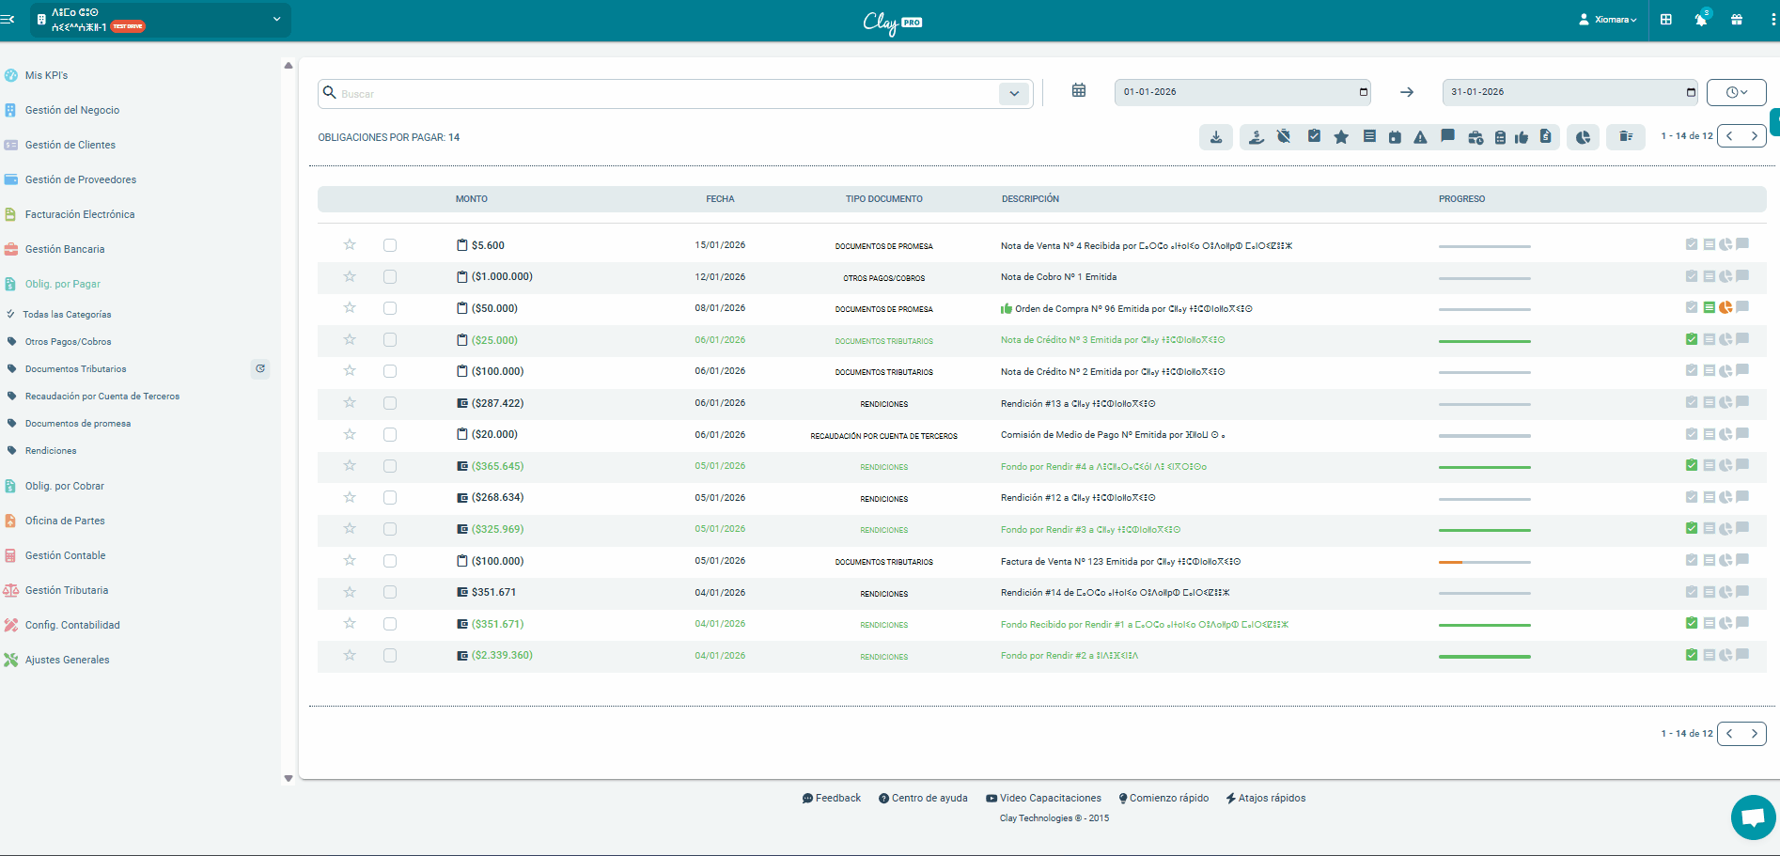Screen dimensions: 1780x856
Task: Click the warning triangle icon in toolbar
Action: coord(1420,137)
